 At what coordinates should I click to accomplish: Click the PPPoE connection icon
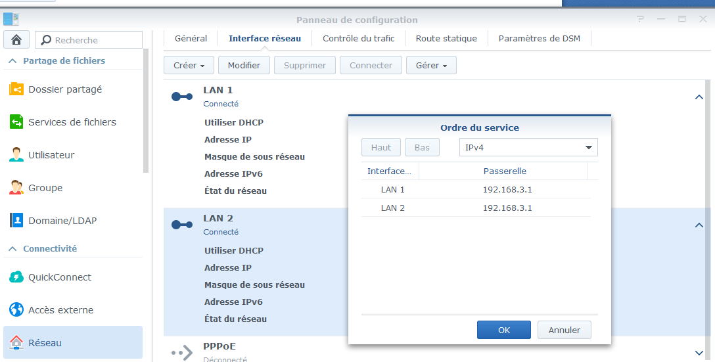coord(182,353)
